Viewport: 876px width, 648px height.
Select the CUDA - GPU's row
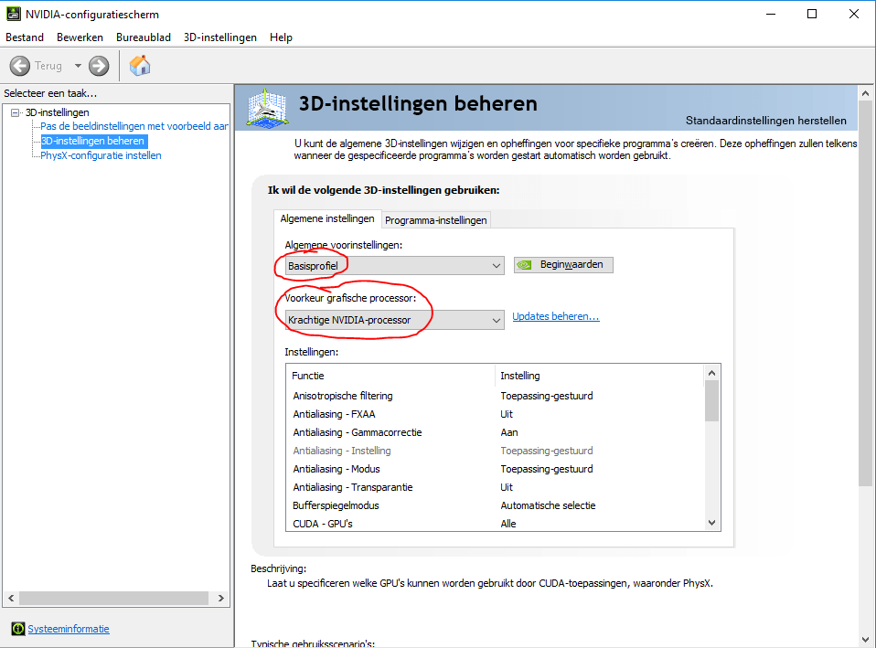pyautogui.click(x=495, y=524)
